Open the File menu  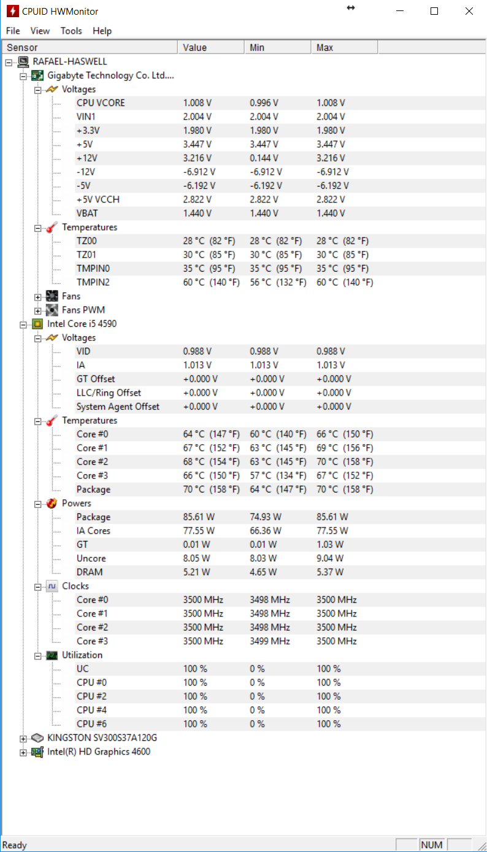(13, 31)
